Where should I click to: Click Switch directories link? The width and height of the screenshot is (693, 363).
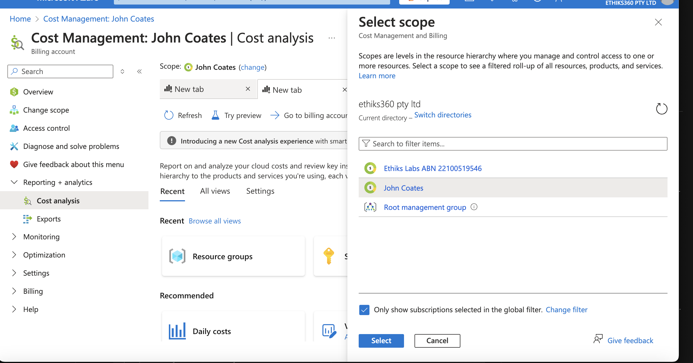[x=443, y=115]
